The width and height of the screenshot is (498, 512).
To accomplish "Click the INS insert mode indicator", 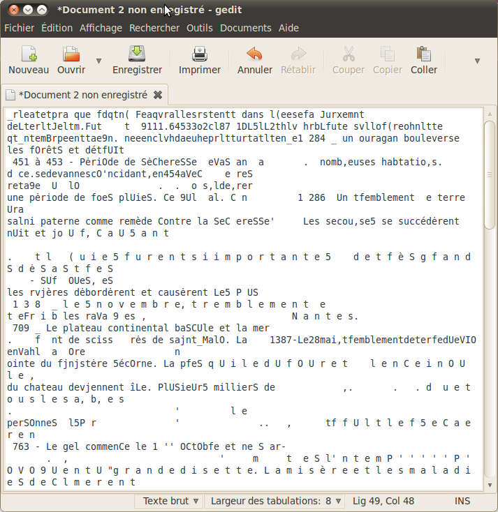I will click(462, 501).
